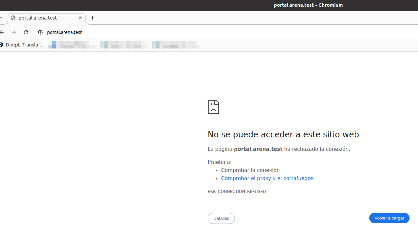Click the globe favicon on the tab
Screen dimensions: 418x233
pyautogui.click(x=13, y=18)
